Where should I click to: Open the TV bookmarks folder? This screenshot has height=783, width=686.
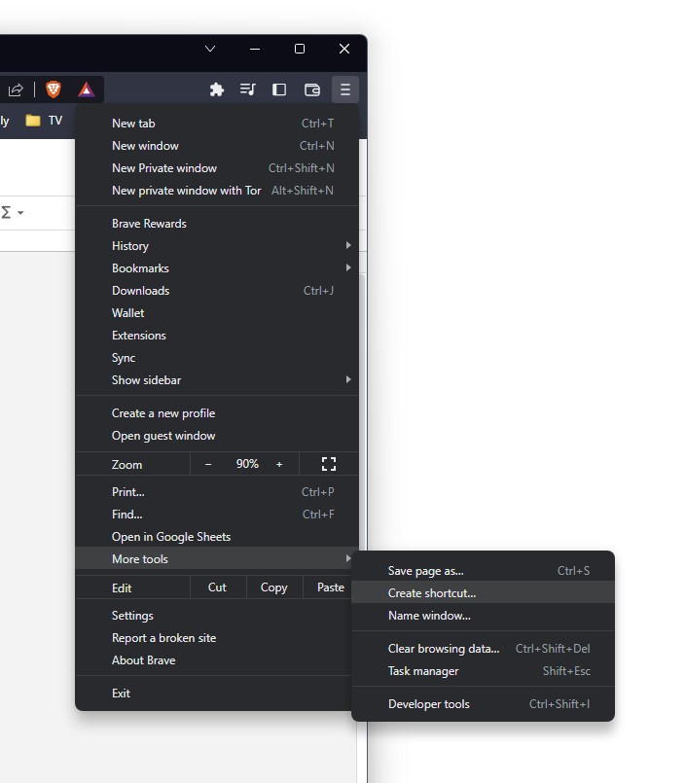tap(44, 121)
